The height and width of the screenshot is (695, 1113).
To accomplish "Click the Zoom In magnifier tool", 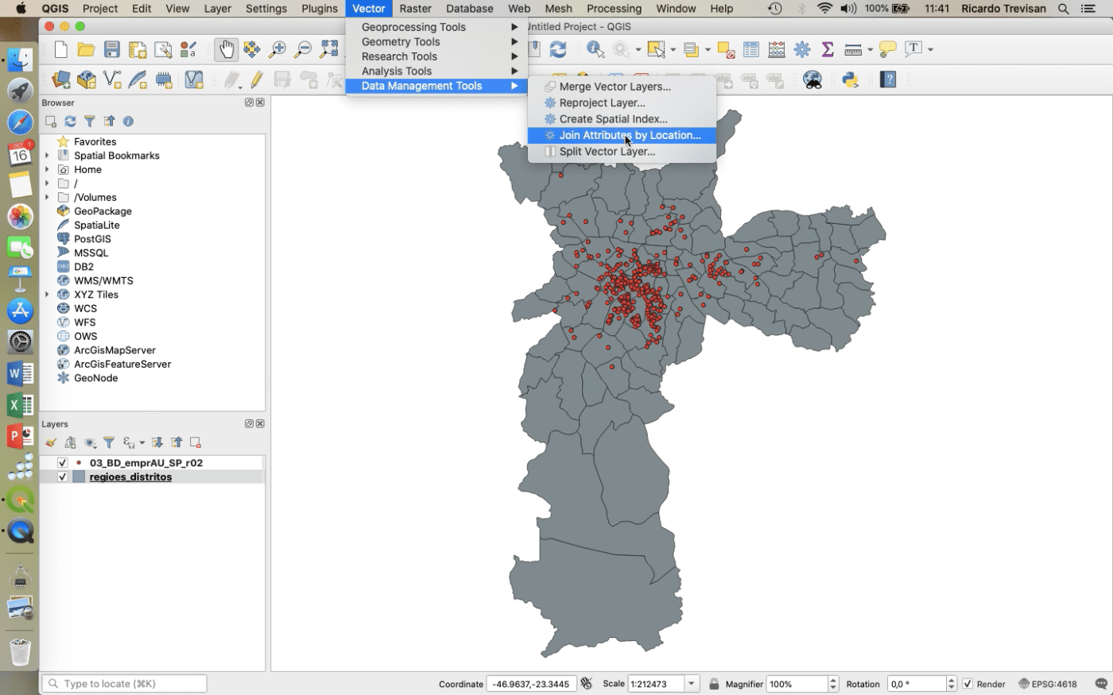I will [x=277, y=50].
